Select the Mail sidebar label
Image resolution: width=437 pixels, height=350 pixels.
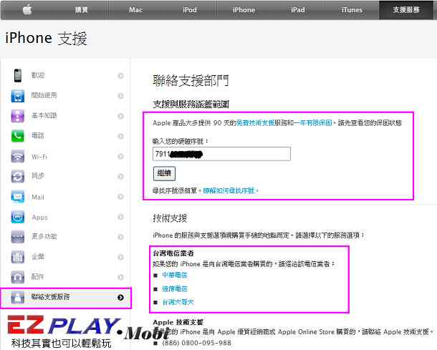coord(38,197)
